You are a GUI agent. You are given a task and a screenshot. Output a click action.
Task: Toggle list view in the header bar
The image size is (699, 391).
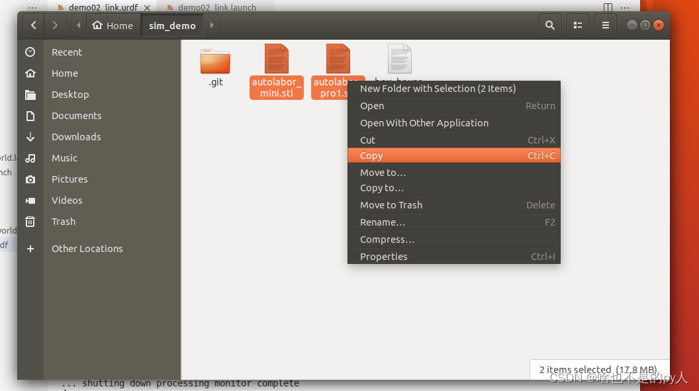coord(578,25)
